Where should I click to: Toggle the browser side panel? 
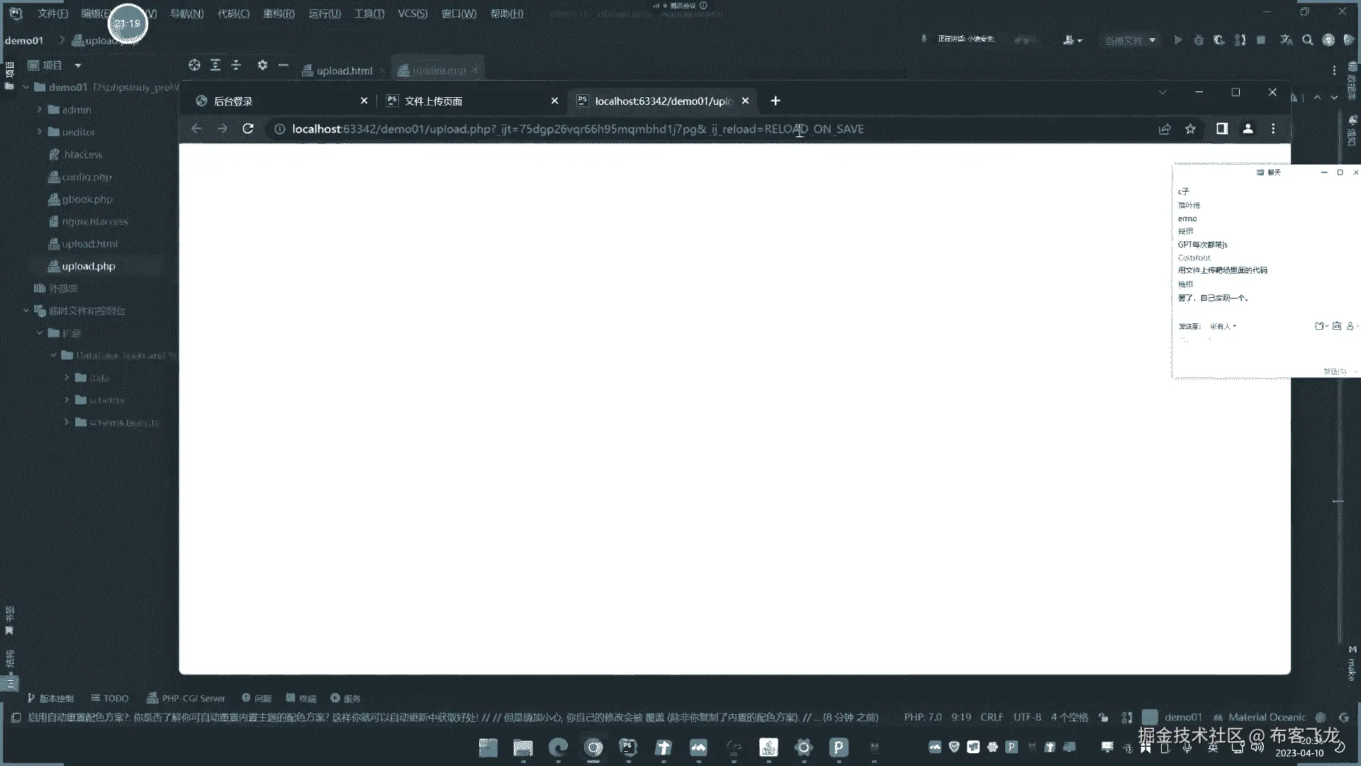click(x=1222, y=129)
